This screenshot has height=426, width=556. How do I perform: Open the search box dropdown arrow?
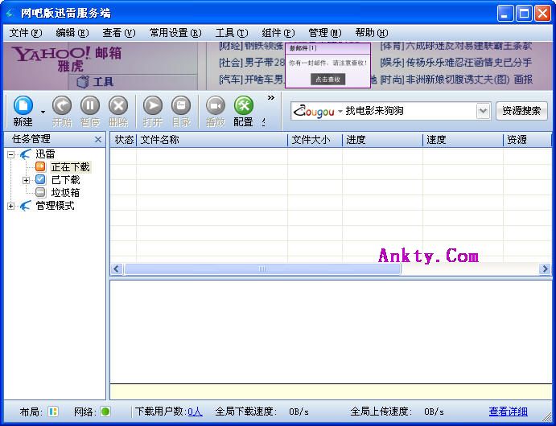[483, 111]
